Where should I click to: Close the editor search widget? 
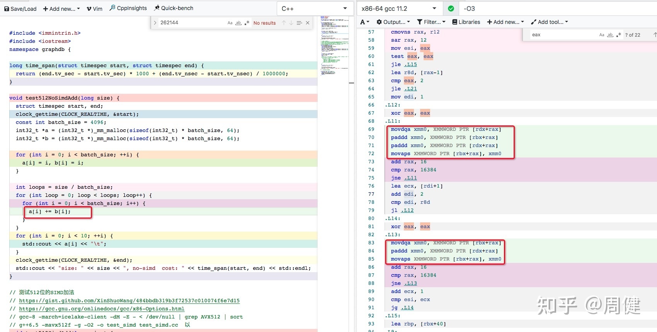point(308,23)
